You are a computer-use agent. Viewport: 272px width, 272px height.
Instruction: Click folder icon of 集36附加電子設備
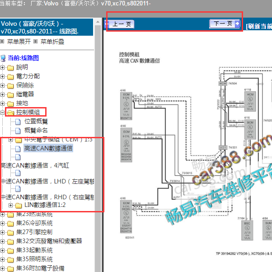click(10, 269)
